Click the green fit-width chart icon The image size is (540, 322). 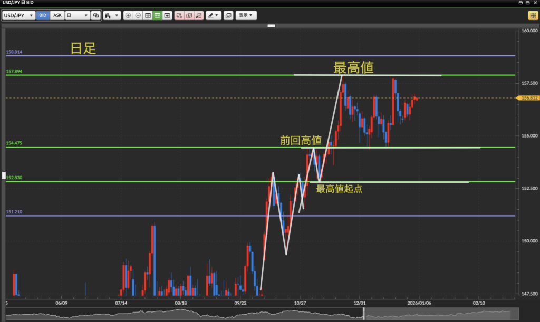coord(157,16)
